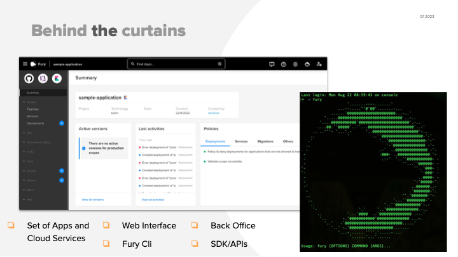Viewport: 458px width, 257px height.
Task: Click the Fury logo in the header
Action: 38,64
